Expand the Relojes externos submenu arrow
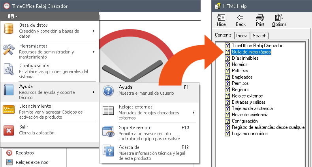The width and height of the screenshot is (312, 167). point(194,113)
